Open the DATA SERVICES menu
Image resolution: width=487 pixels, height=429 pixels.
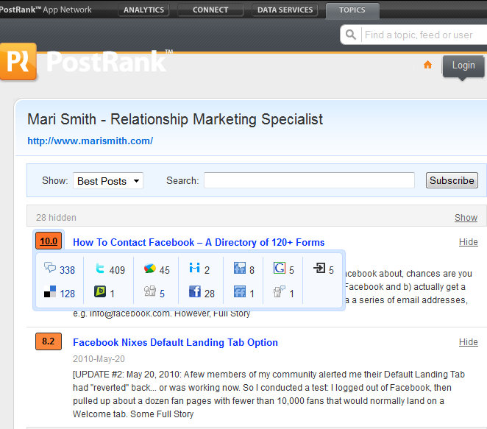(285, 10)
